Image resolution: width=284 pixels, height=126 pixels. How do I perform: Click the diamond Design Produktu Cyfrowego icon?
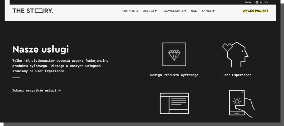click(174, 54)
